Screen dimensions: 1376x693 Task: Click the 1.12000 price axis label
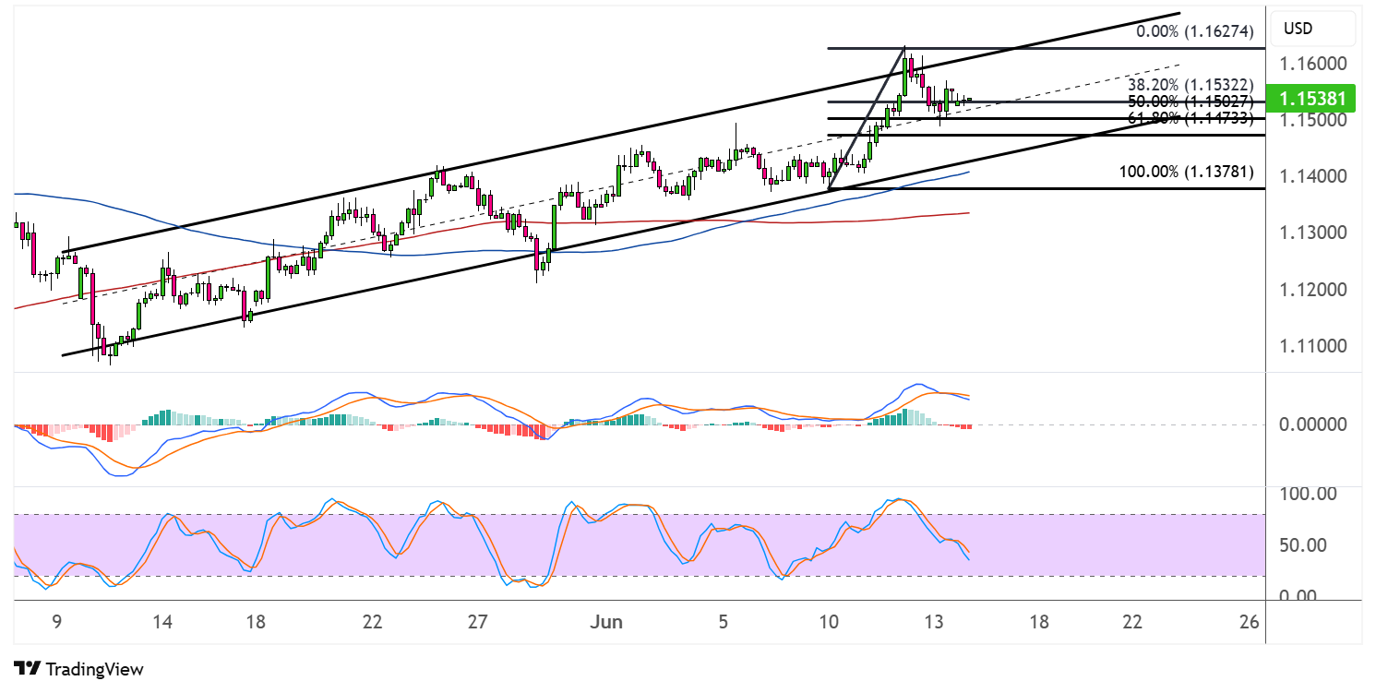[1312, 290]
